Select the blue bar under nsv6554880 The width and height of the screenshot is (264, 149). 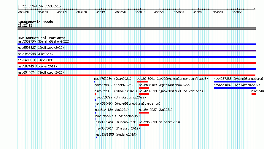tap(235, 88)
